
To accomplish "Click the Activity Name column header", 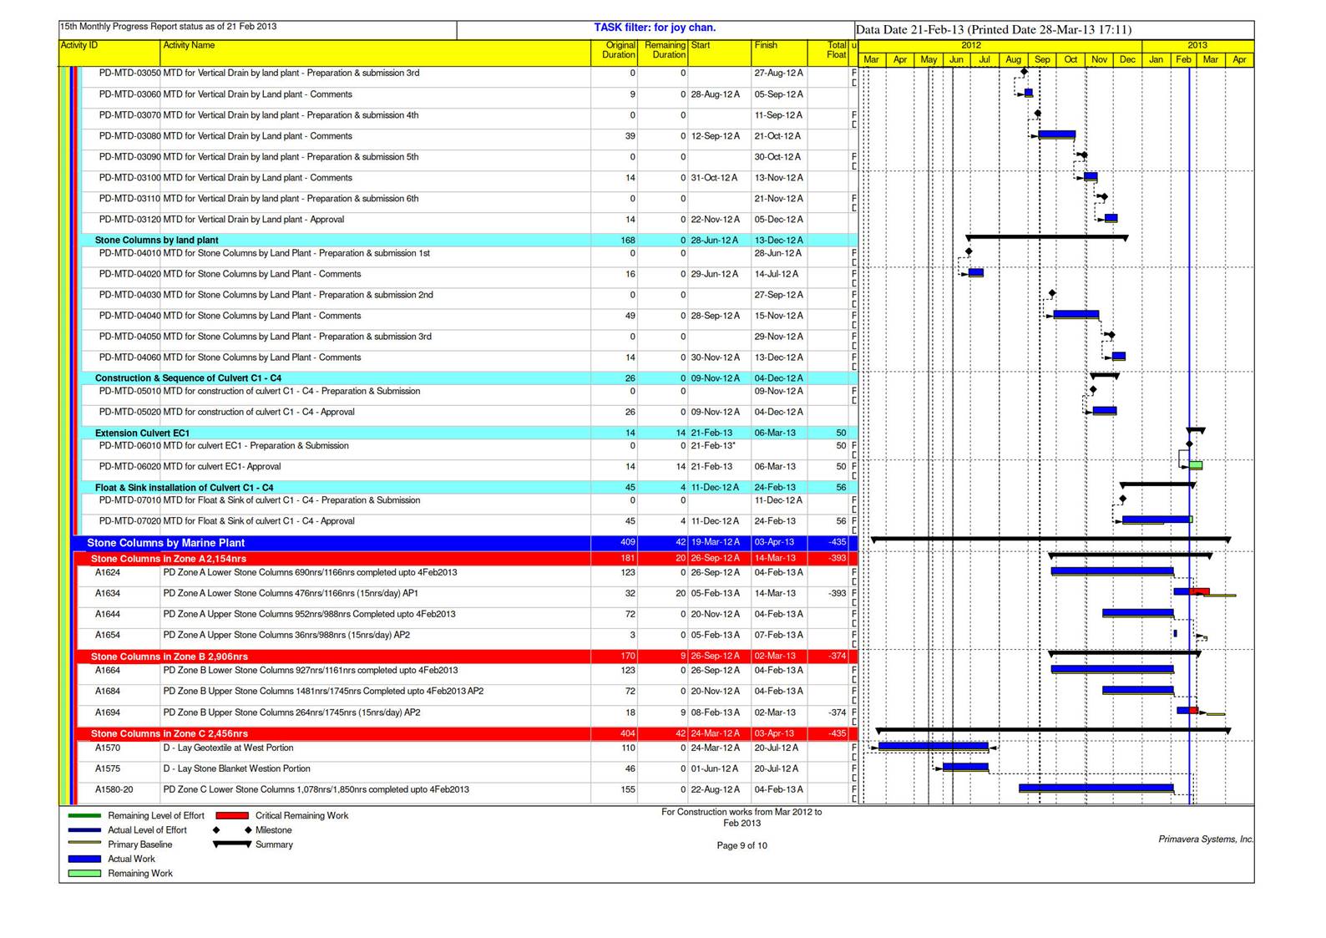I will [375, 53].
